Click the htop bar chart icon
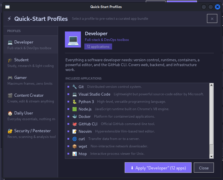Image resolution: width=223 pixels, height=180 pixels. 75,154
